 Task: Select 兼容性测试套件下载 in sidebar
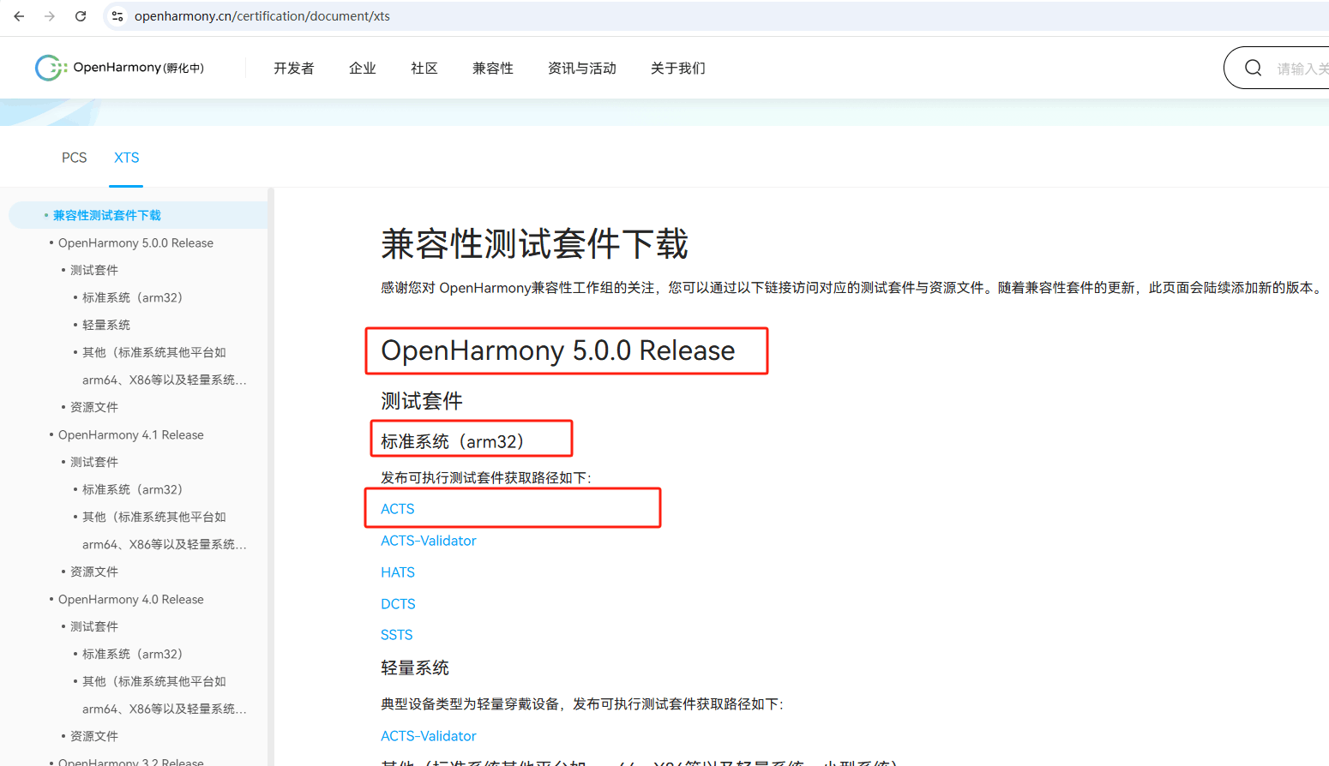coord(107,215)
